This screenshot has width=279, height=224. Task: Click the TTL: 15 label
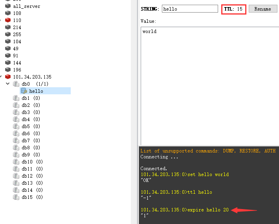coord(233,9)
